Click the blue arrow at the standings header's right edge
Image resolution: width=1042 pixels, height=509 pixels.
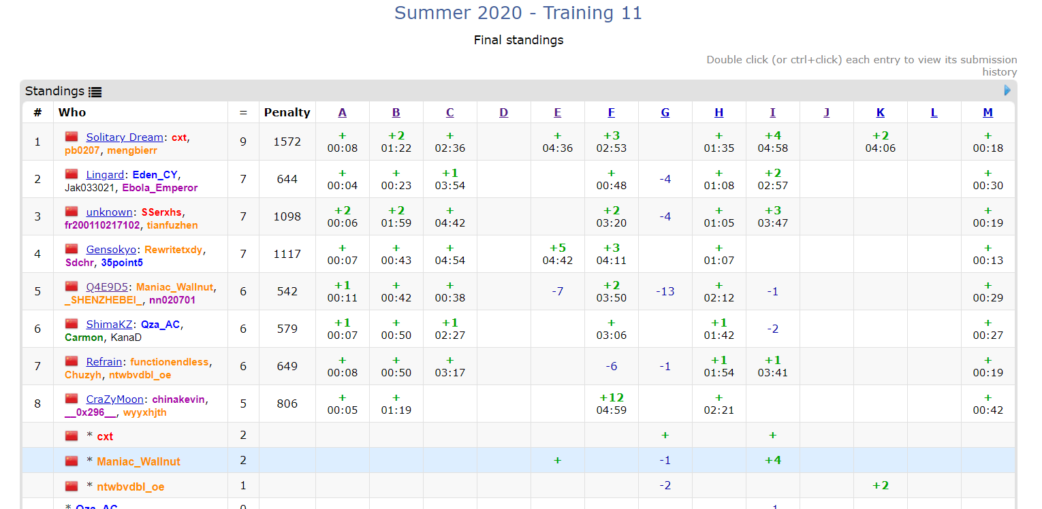click(1007, 91)
